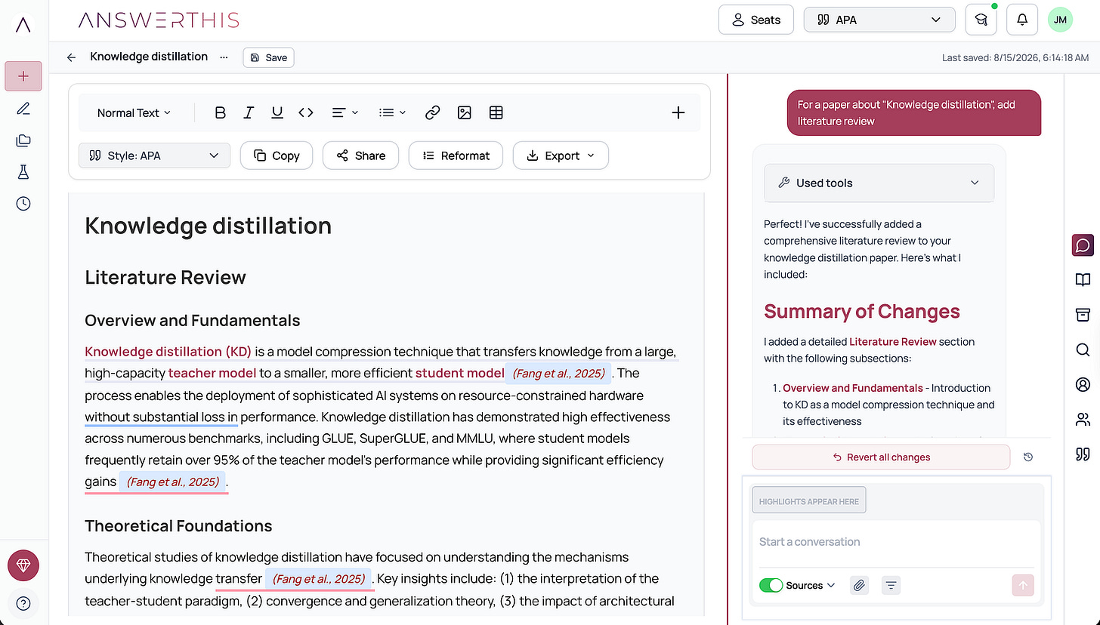
Task: Click the Summary of Changes heading
Action: tap(861, 312)
